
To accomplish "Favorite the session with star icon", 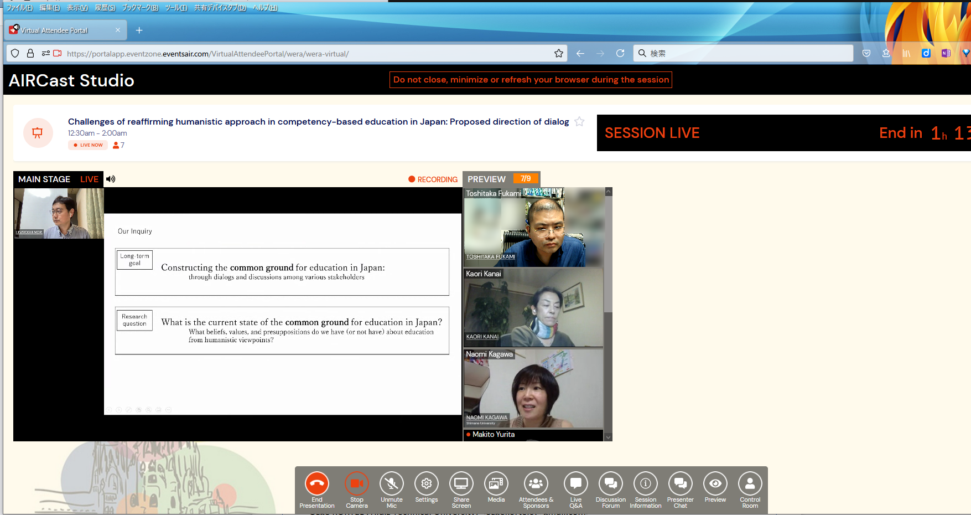I will click(579, 122).
